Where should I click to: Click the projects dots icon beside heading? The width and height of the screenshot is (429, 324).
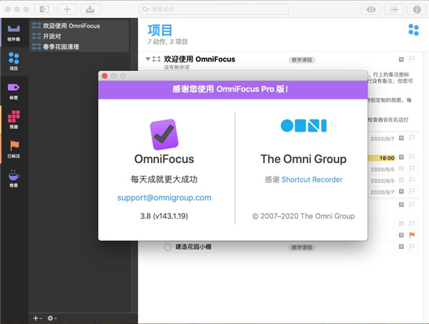[x=413, y=29]
